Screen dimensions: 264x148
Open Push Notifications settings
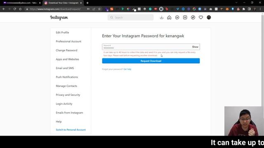tap(67, 77)
